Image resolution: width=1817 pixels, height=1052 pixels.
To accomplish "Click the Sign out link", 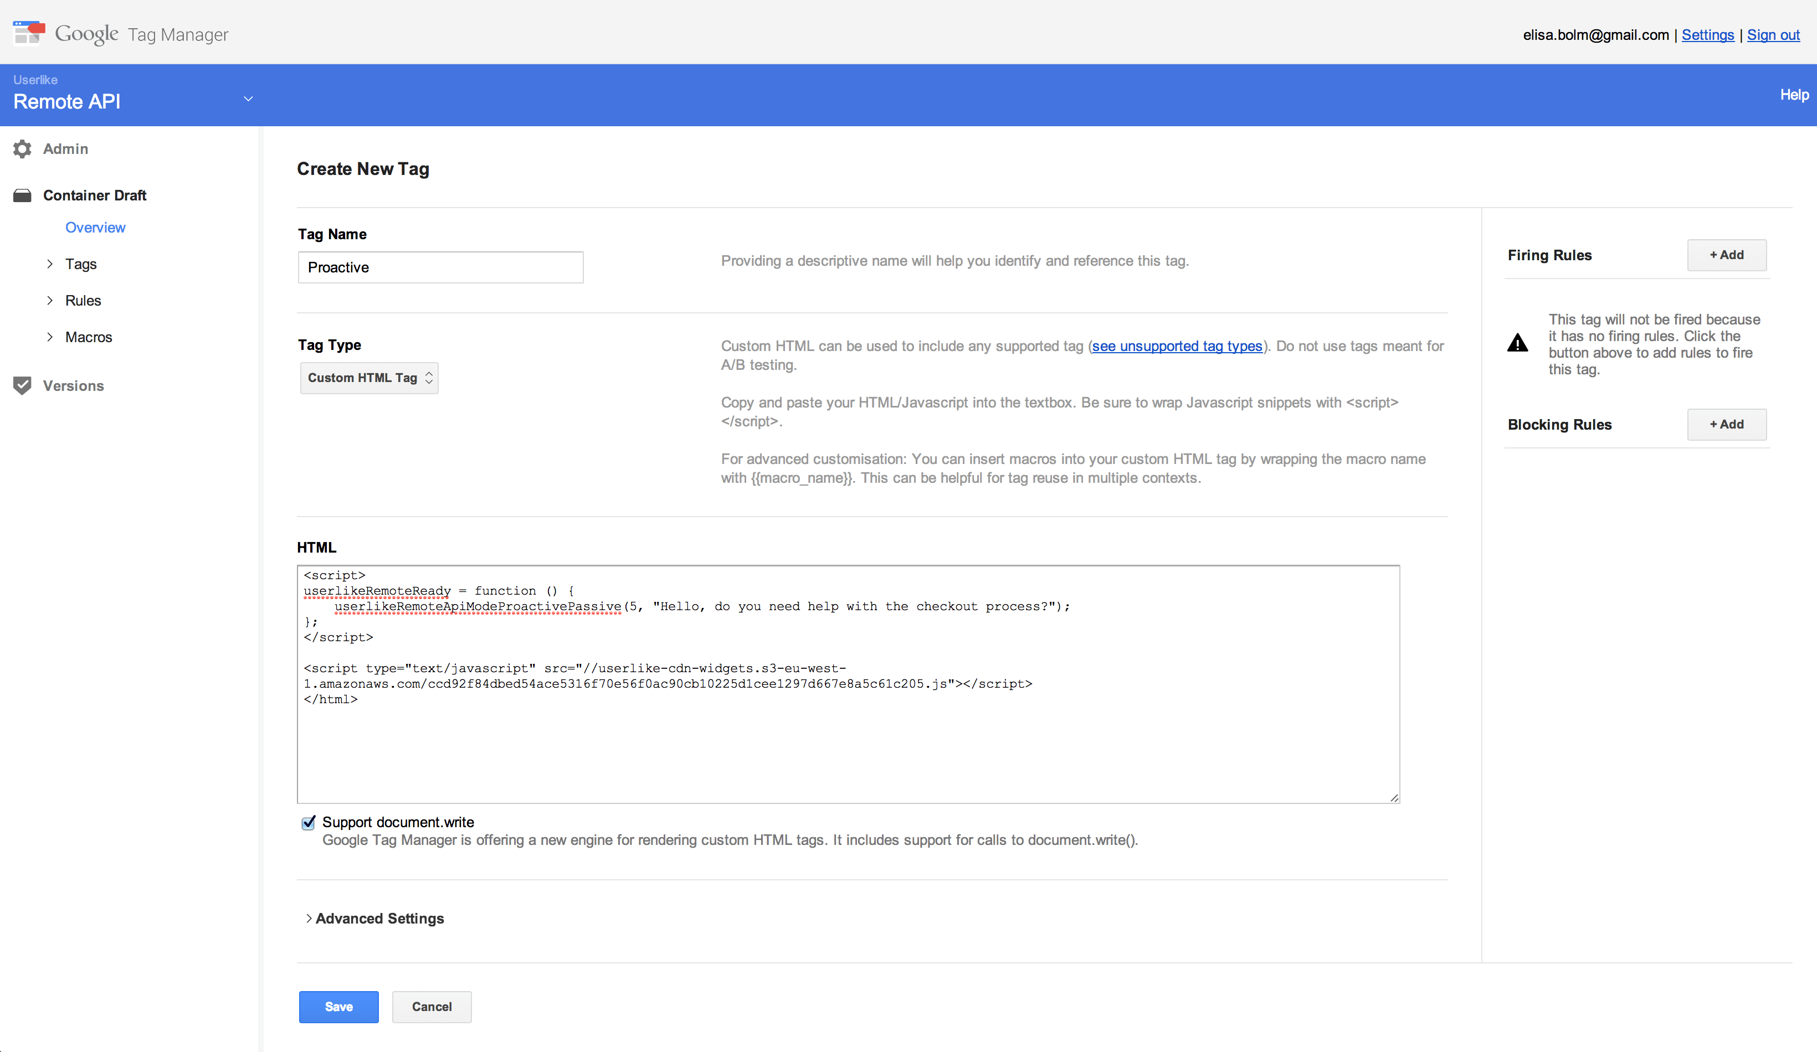I will pyautogui.click(x=1773, y=34).
